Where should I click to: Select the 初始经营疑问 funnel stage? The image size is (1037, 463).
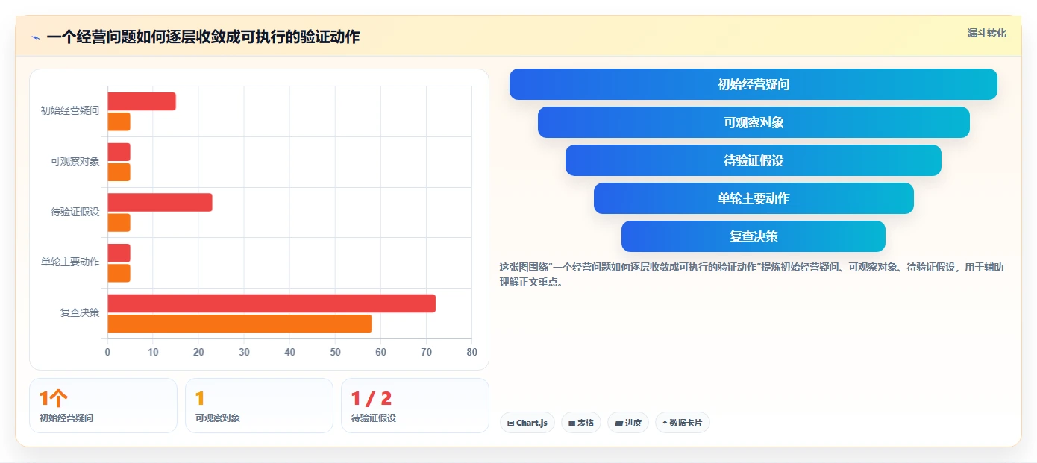pyautogui.click(x=754, y=84)
